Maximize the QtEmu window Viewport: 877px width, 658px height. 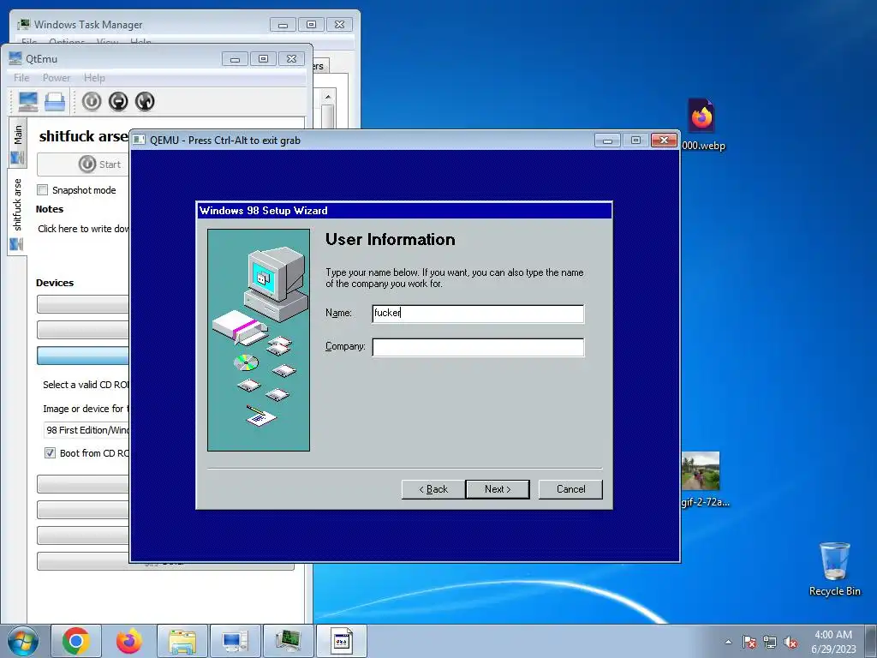pos(264,58)
